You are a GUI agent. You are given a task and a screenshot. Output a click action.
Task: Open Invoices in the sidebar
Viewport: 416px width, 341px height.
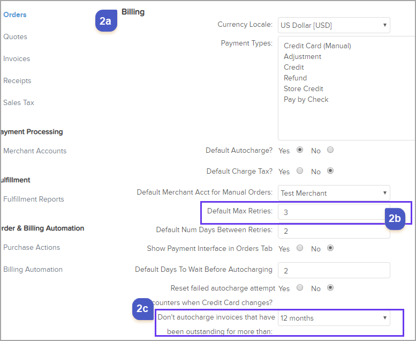pyautogui.click(x=17, y=58)
